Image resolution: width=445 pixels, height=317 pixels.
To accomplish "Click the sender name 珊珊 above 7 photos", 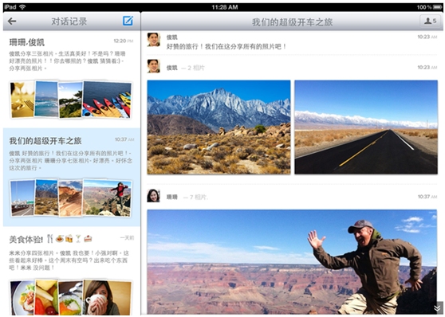I will click(171, 197).
